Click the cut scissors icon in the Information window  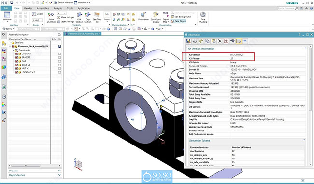click(x=201, y=41)
